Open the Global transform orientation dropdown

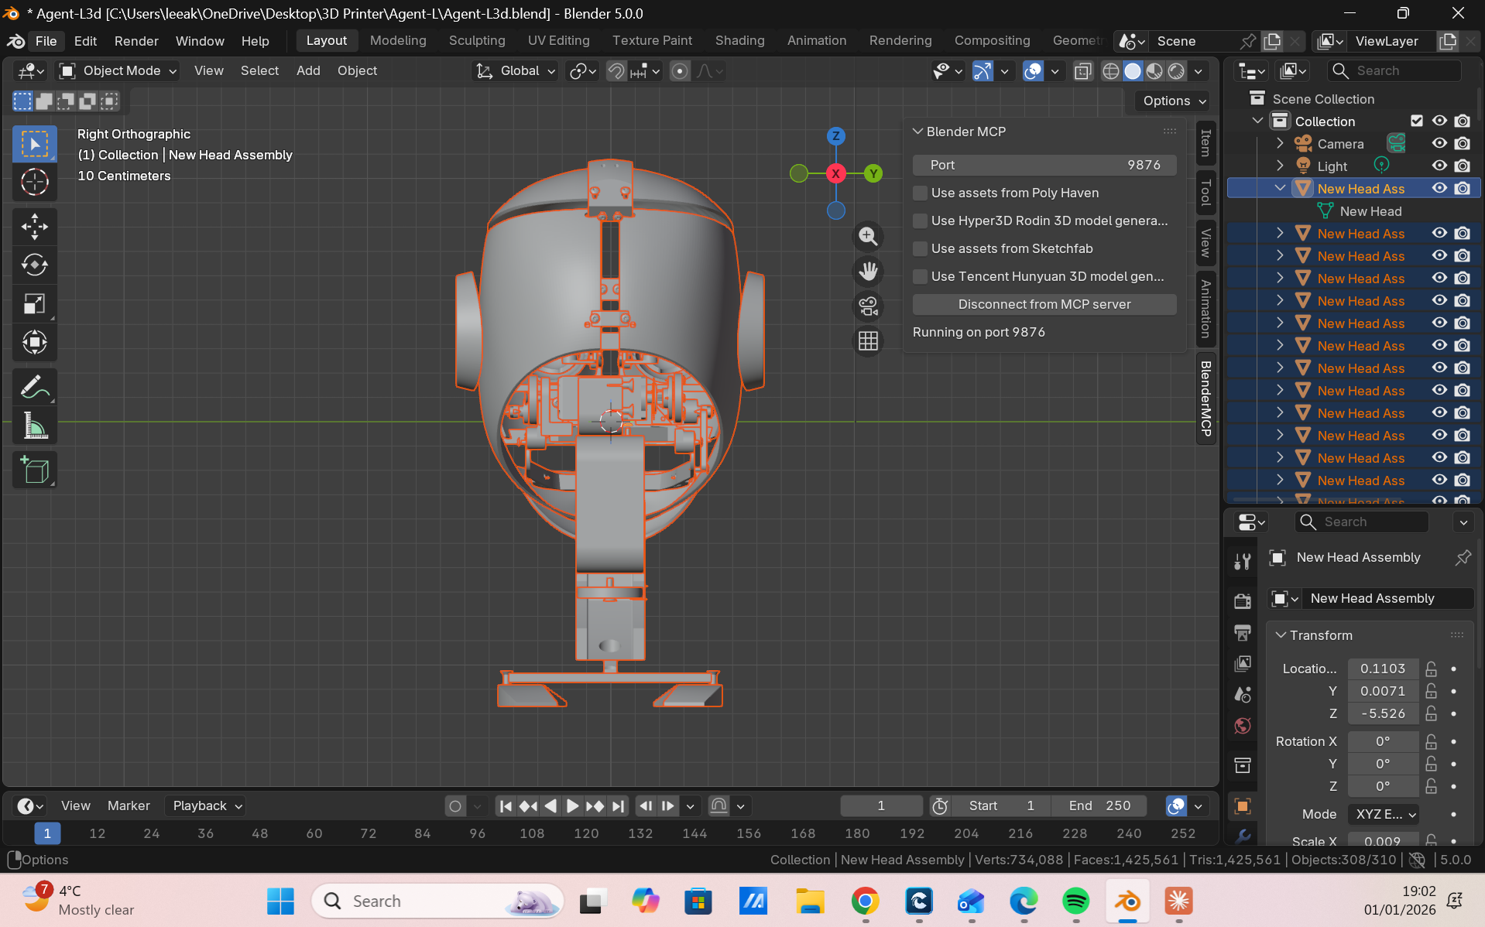pos(516,71)
